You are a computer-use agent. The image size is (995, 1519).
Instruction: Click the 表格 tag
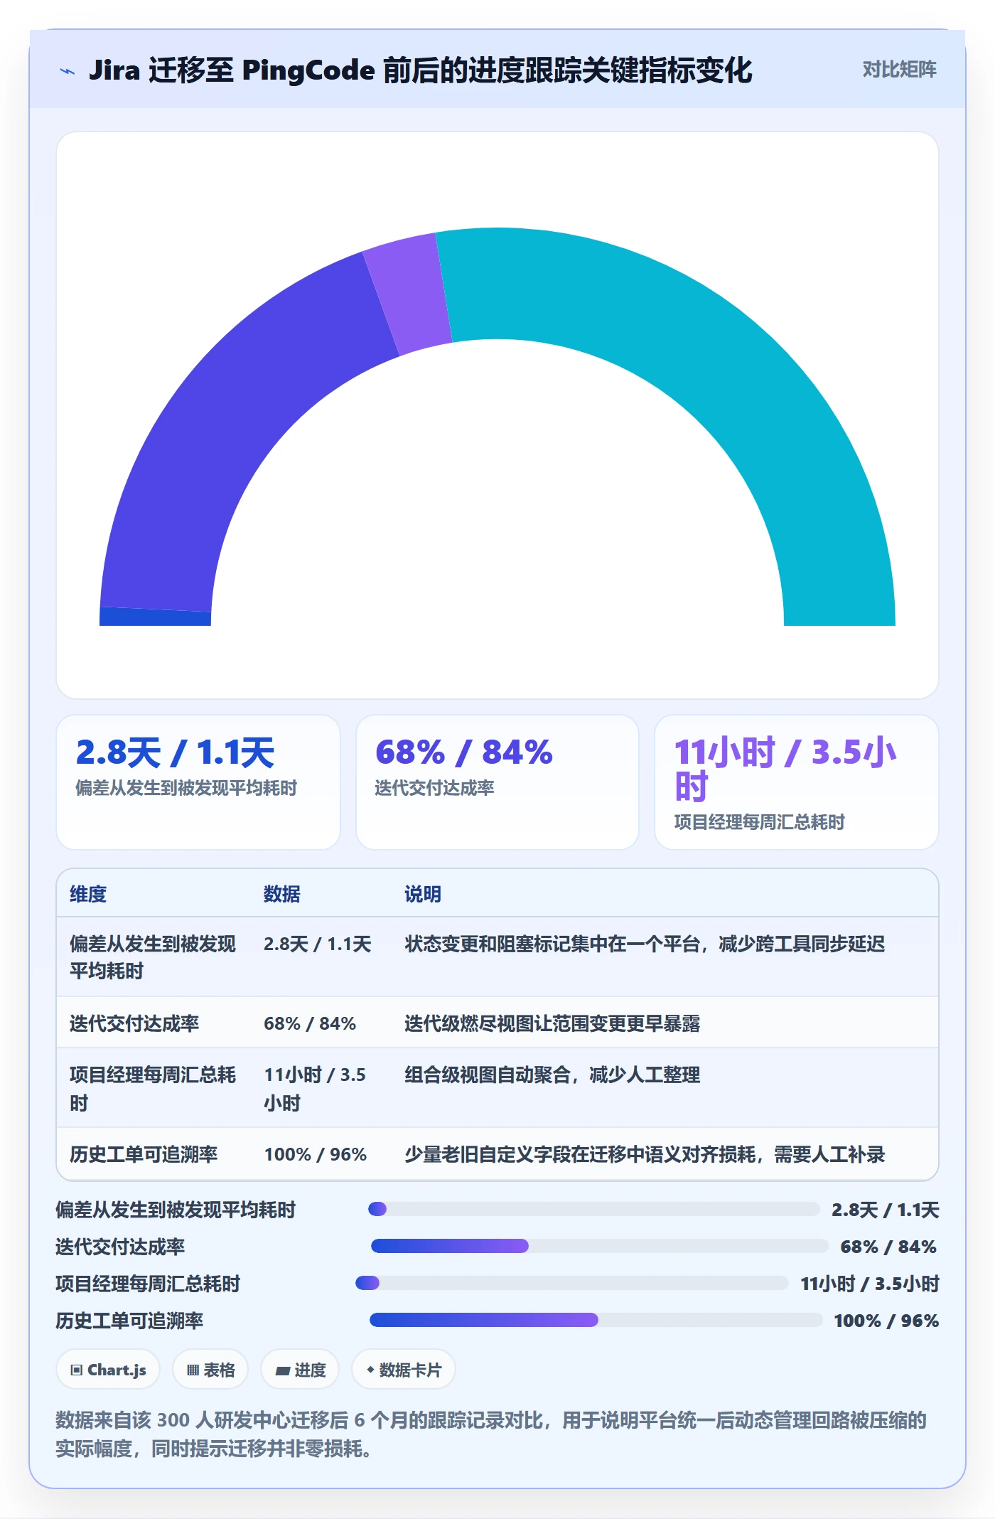click(x=210, y=1370)
